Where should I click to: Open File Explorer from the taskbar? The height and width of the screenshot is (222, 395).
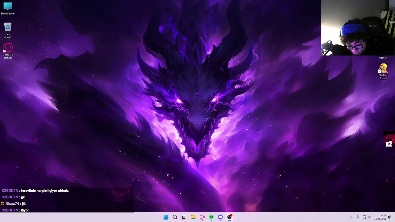[x=193, y=217]
